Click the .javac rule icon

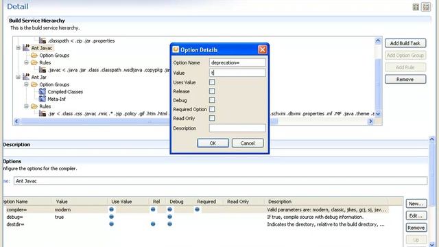pyautogui.click(x=43, y=70)
